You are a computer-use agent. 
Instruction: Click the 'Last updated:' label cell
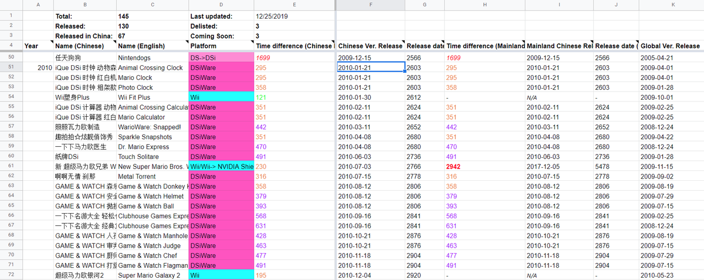click(x=221, y=16)
